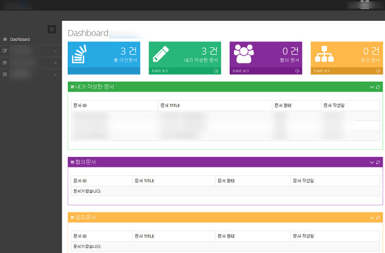Refresh the 참조문서 panel
Screen dimensions: 385x253
(378, 218)
